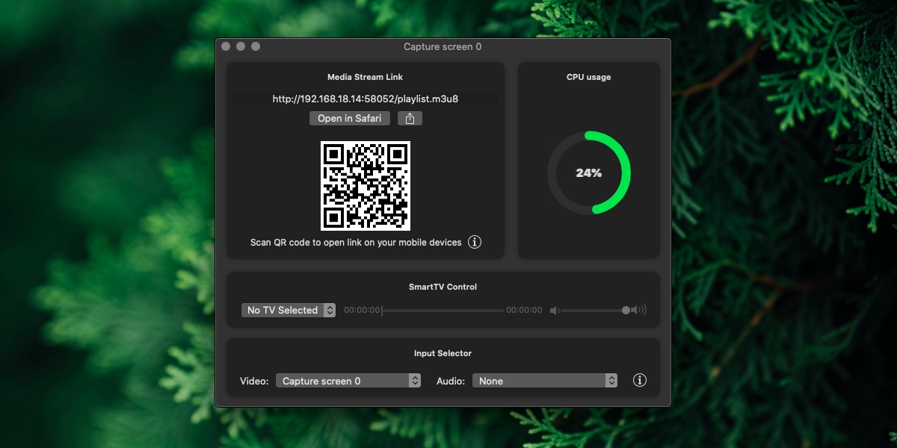Screen dimensions: 897x448
Task: Click the CPU usage ring gauge
Action: point(589,172)
